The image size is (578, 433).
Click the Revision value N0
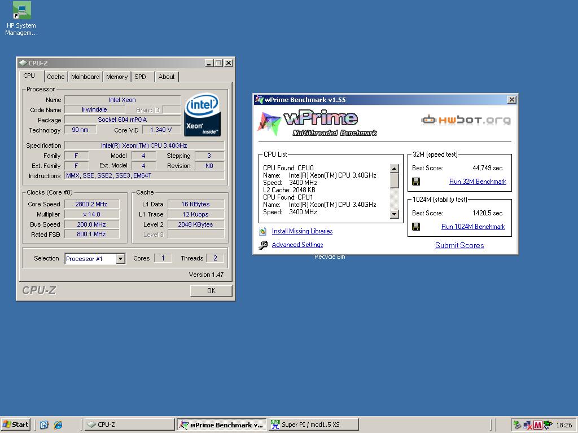click(x=209, y=166)
